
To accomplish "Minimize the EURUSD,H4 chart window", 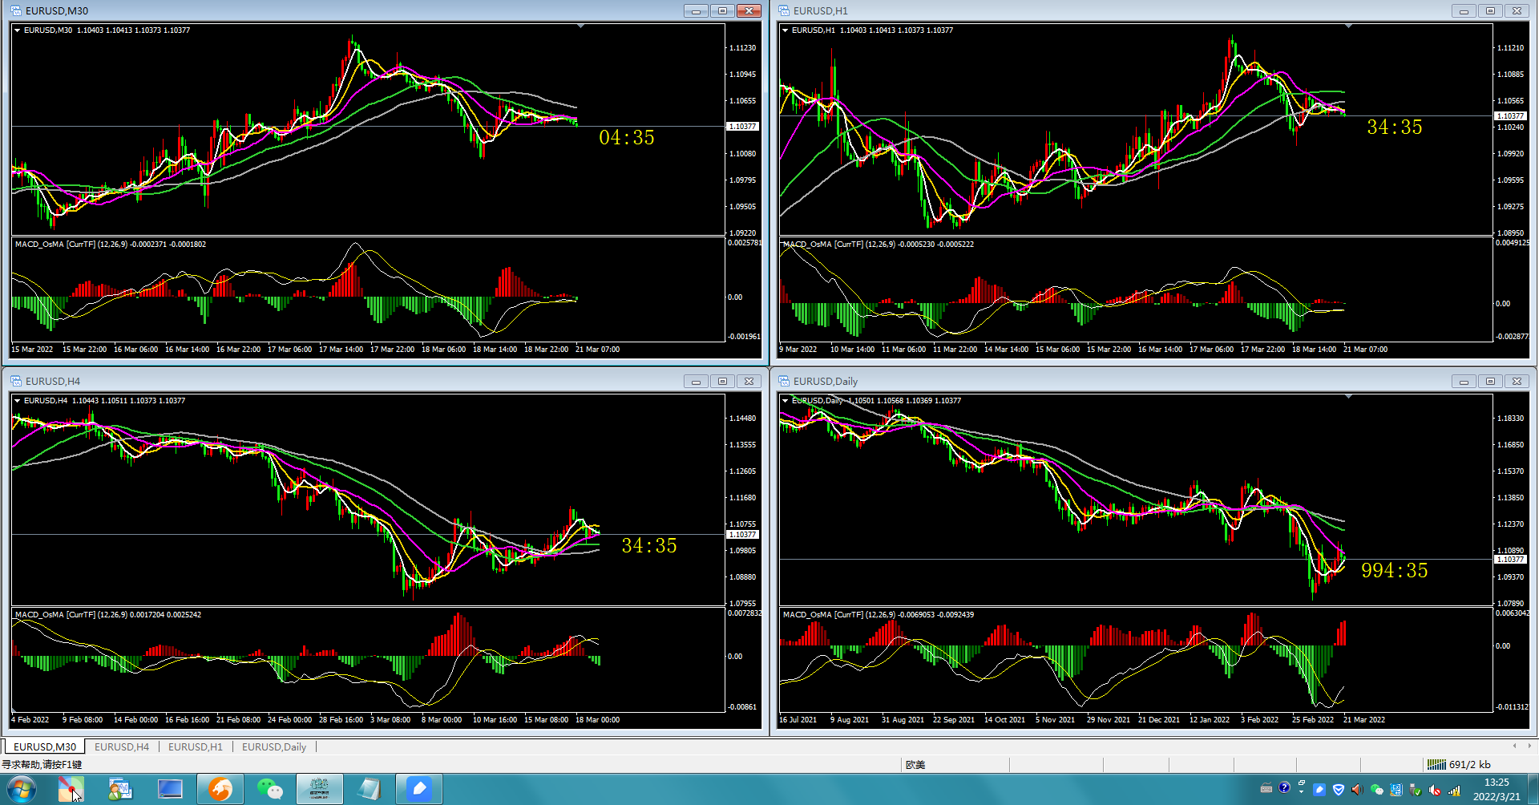I will [x=696, y=382].
